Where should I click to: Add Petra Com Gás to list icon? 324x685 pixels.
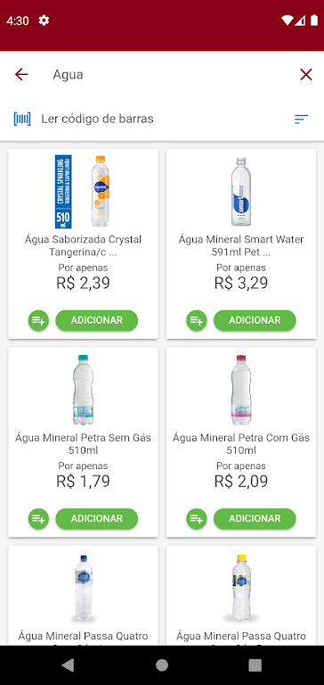tap(197, 518)
